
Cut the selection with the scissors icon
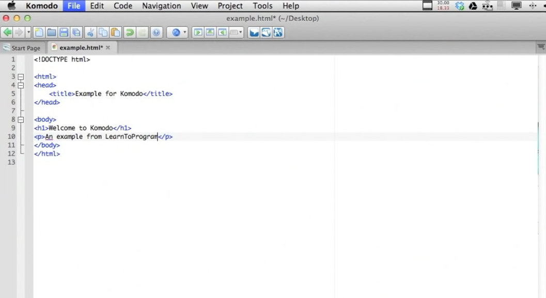pyautogui.click(x=90, y=33)
